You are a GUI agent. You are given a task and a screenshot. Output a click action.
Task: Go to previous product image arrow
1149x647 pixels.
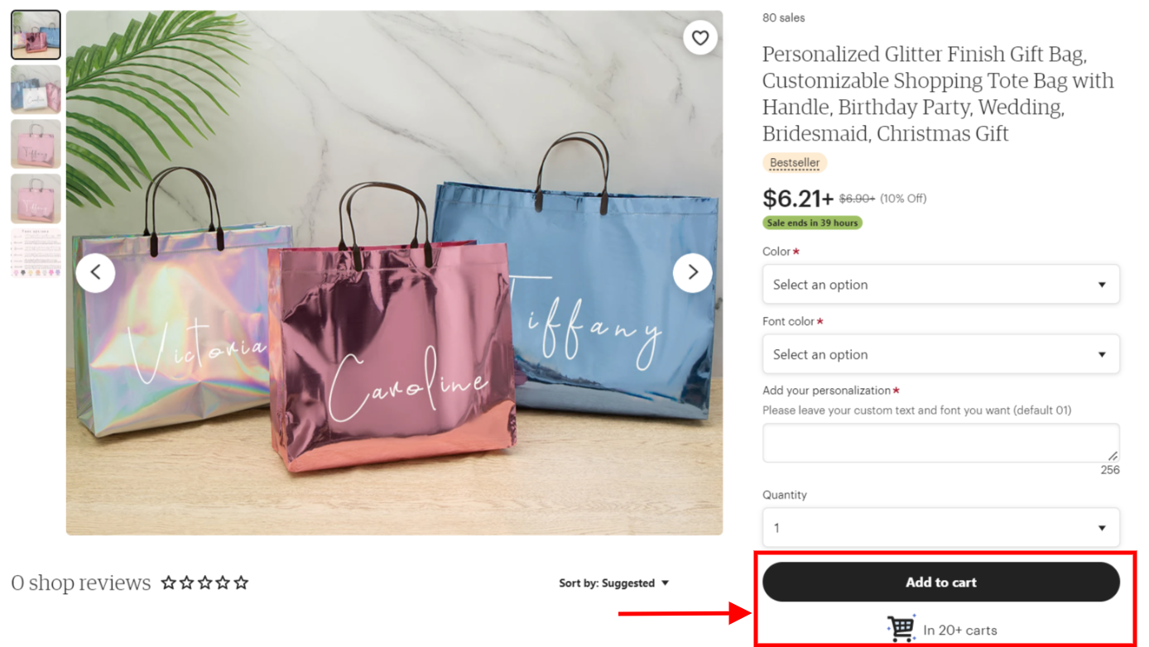click(95, 272)
